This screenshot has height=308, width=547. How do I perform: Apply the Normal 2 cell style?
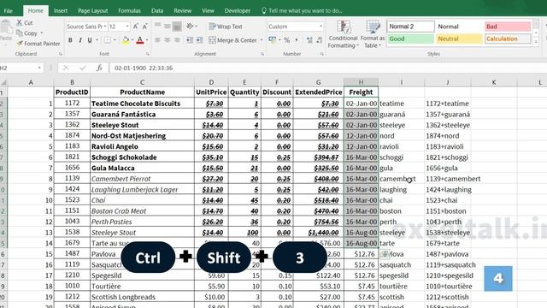click(410, 27)
